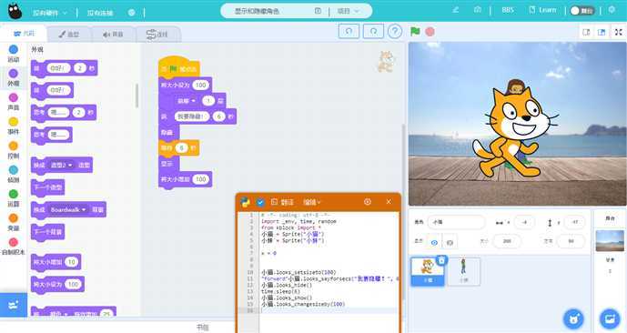The height and width of the screenshot is (333, 627).
Task: Switch to the Costumes tab
Action: (x=69, y=35)
